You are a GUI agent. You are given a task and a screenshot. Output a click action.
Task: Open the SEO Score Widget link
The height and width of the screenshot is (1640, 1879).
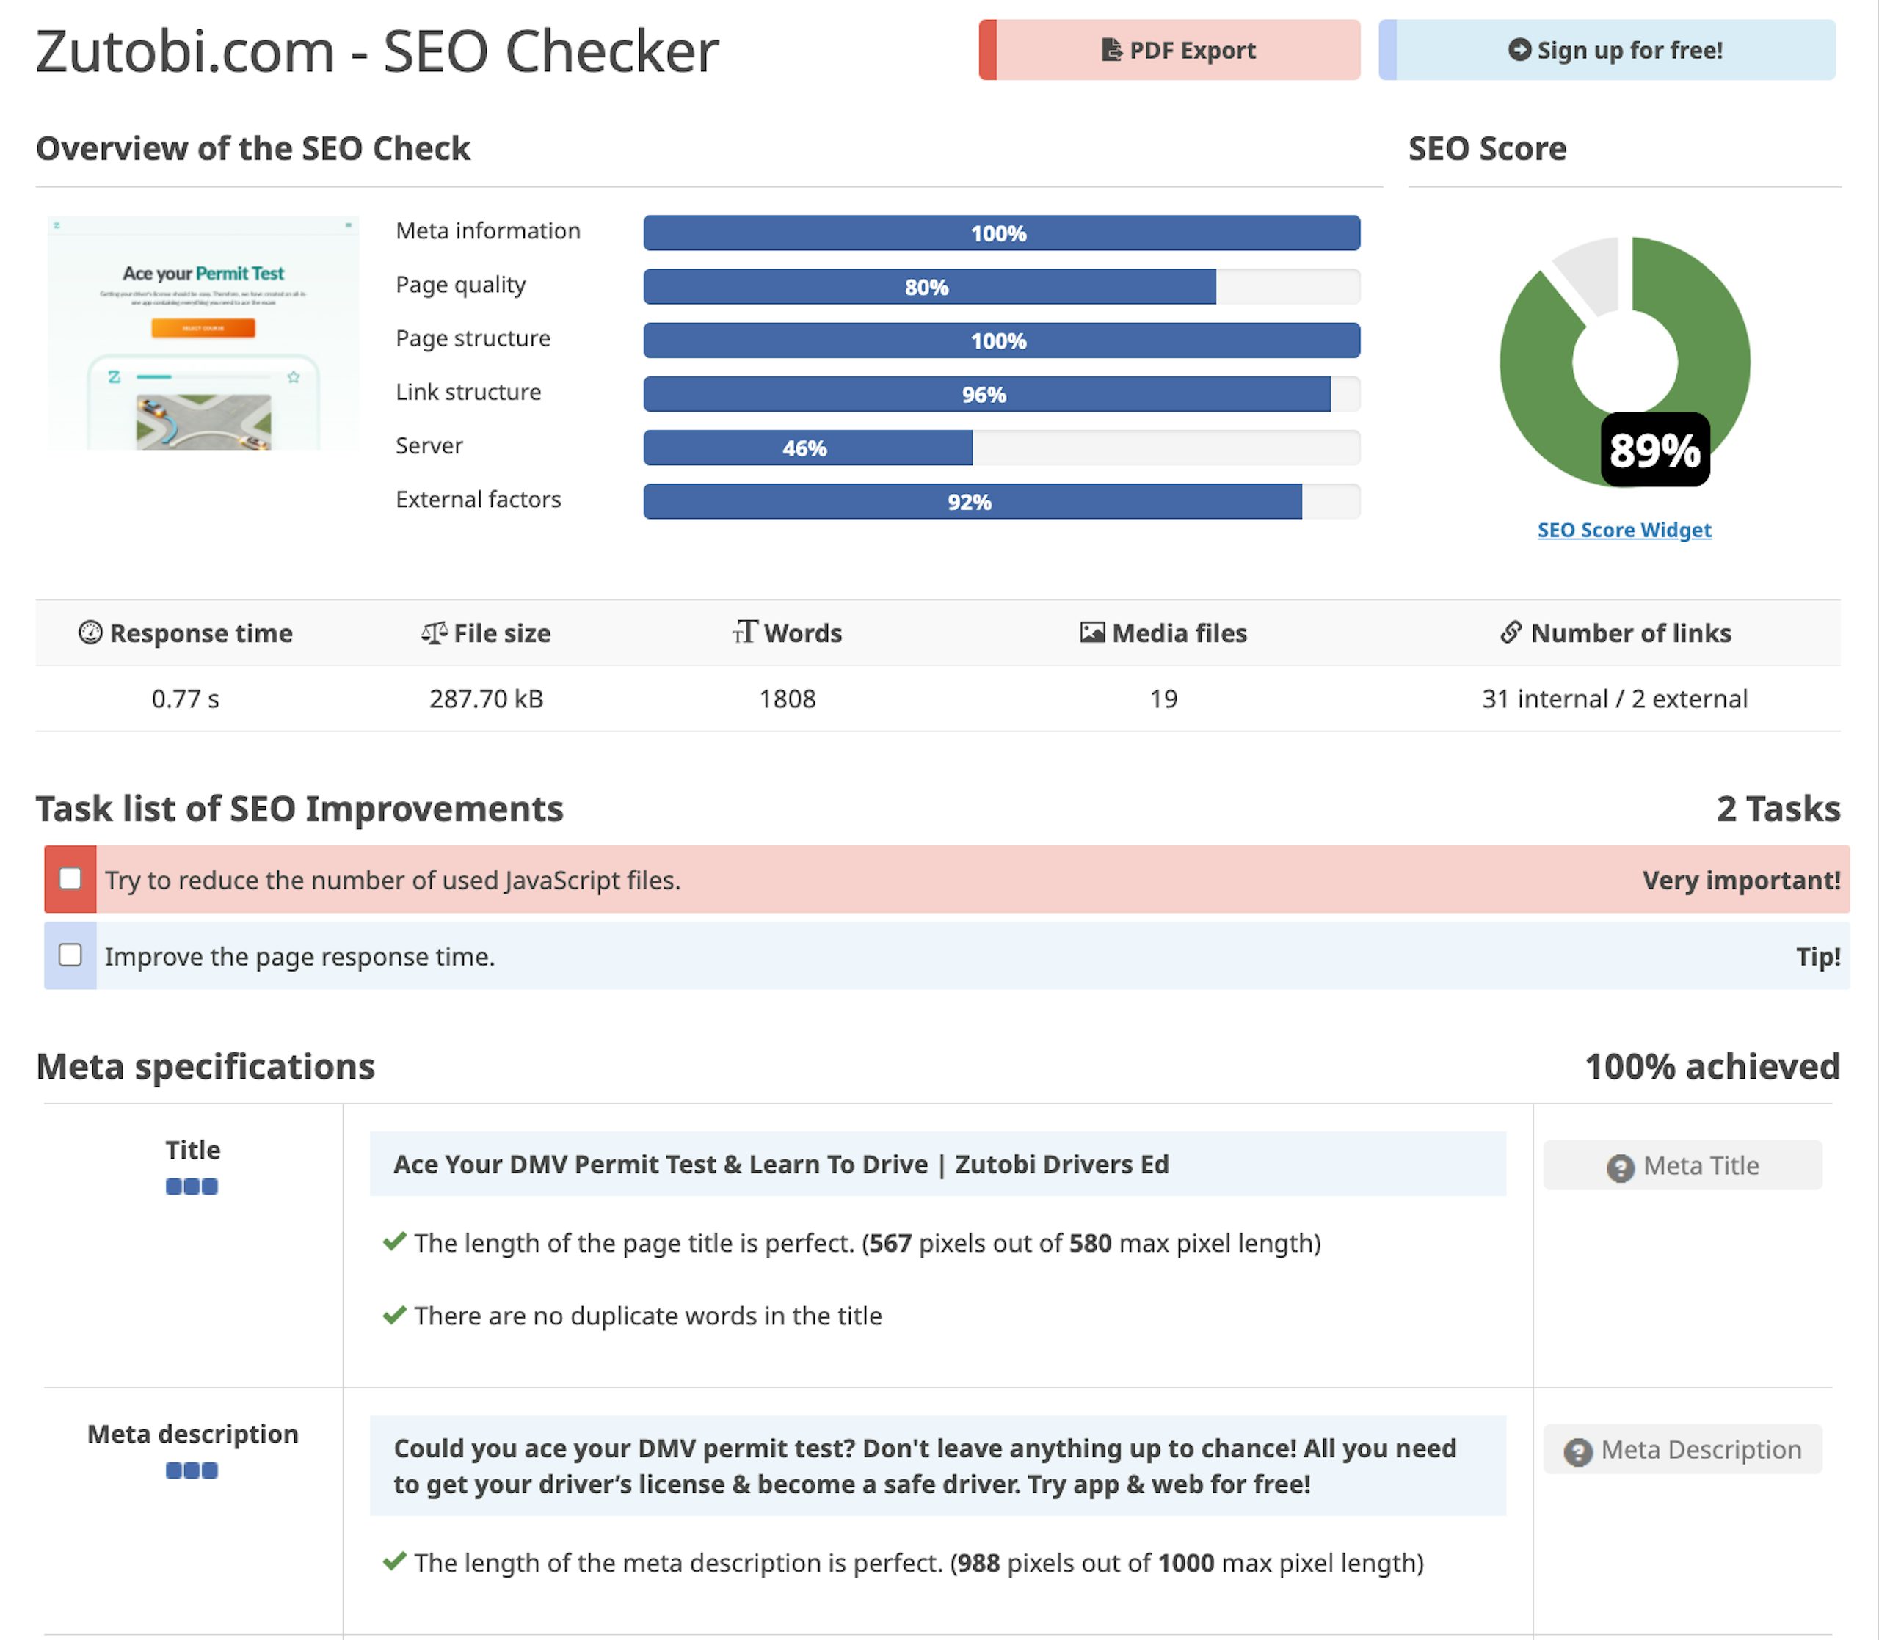[1624, 530]
